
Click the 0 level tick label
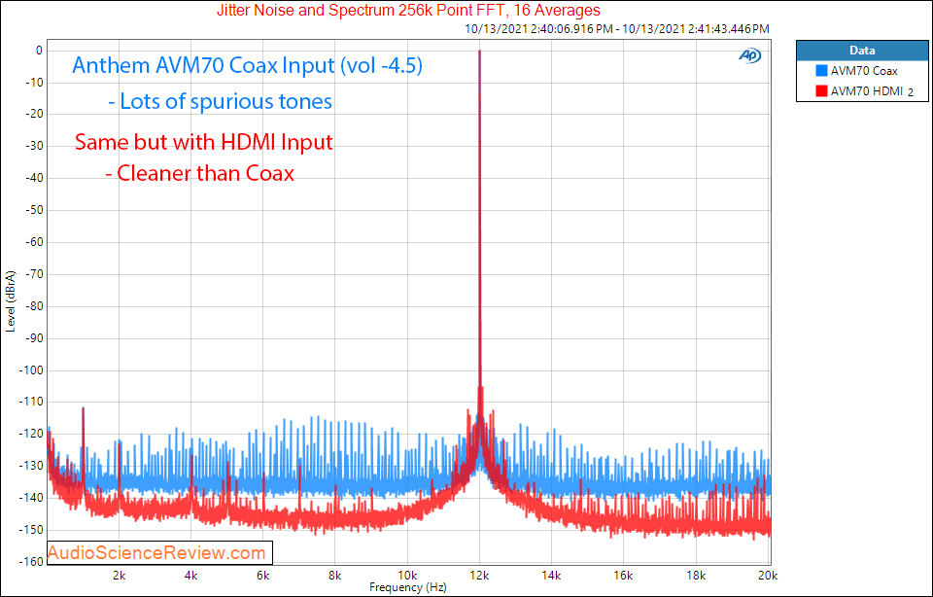(39, 51)
